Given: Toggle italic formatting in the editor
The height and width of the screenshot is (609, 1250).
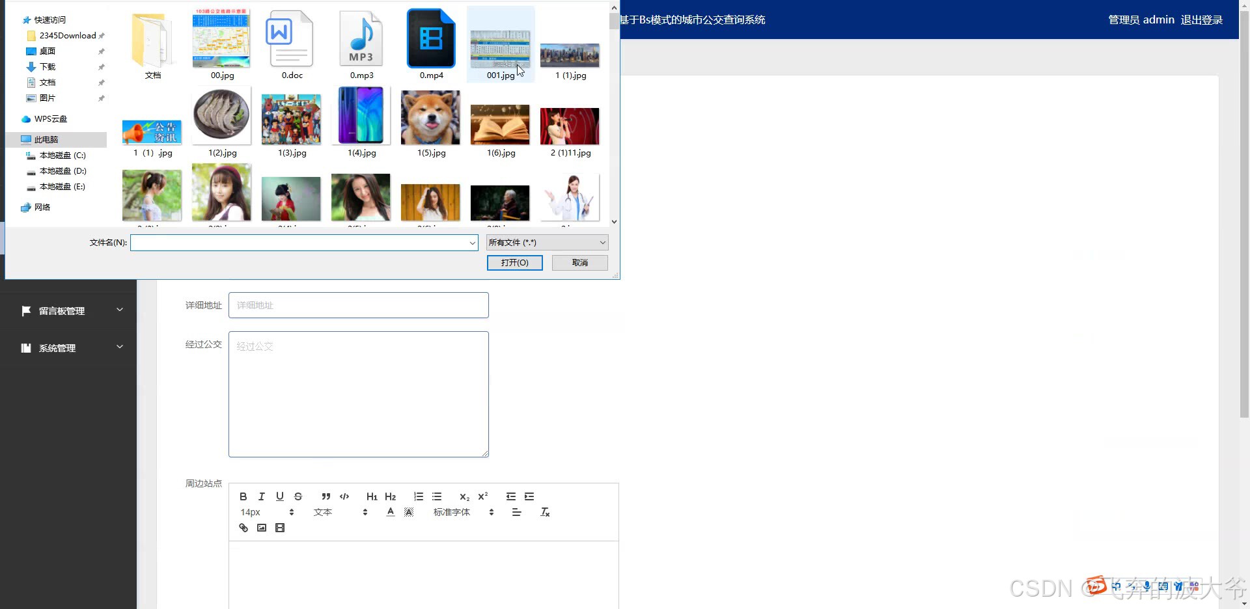Looking at the screenshot, I should click(x=262, y=496).
